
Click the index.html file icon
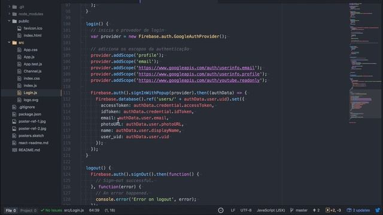tap(19, 35)
